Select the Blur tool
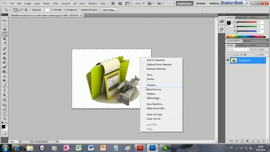 5,76
